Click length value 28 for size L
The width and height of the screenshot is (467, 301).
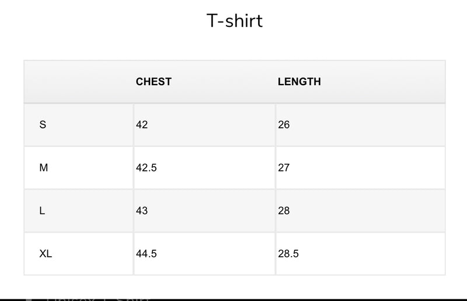(x=284, y=211)
